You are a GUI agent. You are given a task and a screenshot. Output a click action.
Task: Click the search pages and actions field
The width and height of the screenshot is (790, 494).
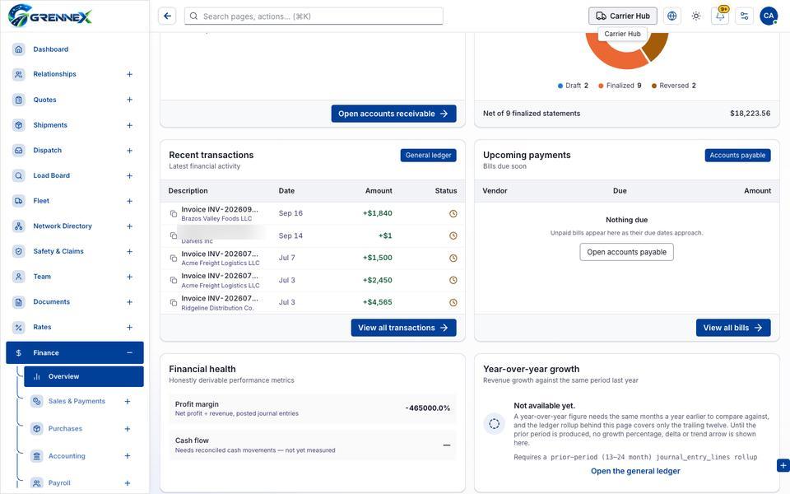click(x=314, y=16)
